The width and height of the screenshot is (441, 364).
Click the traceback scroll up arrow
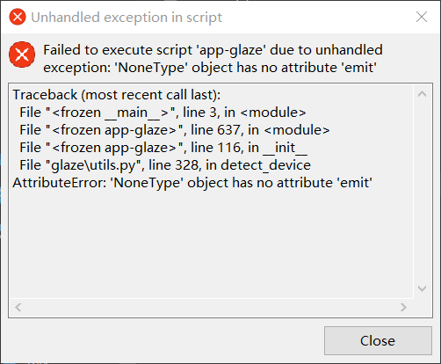click(x=422, y=94)
